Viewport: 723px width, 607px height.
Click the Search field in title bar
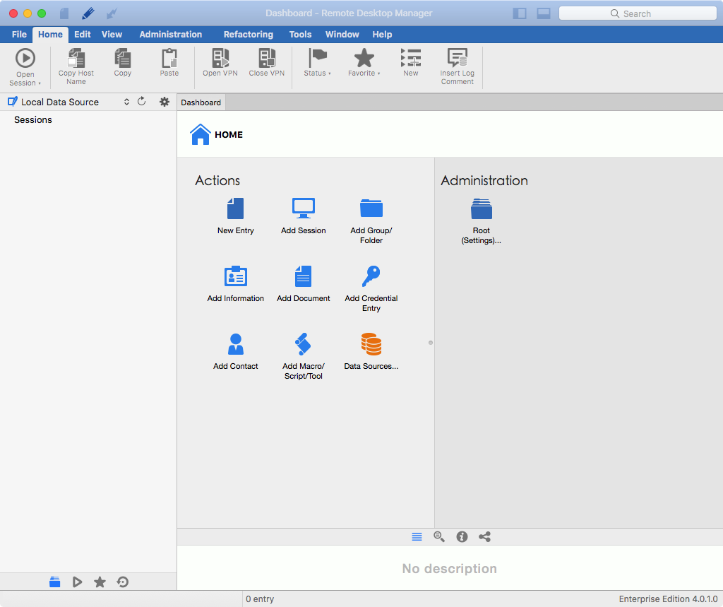point(638,13)
